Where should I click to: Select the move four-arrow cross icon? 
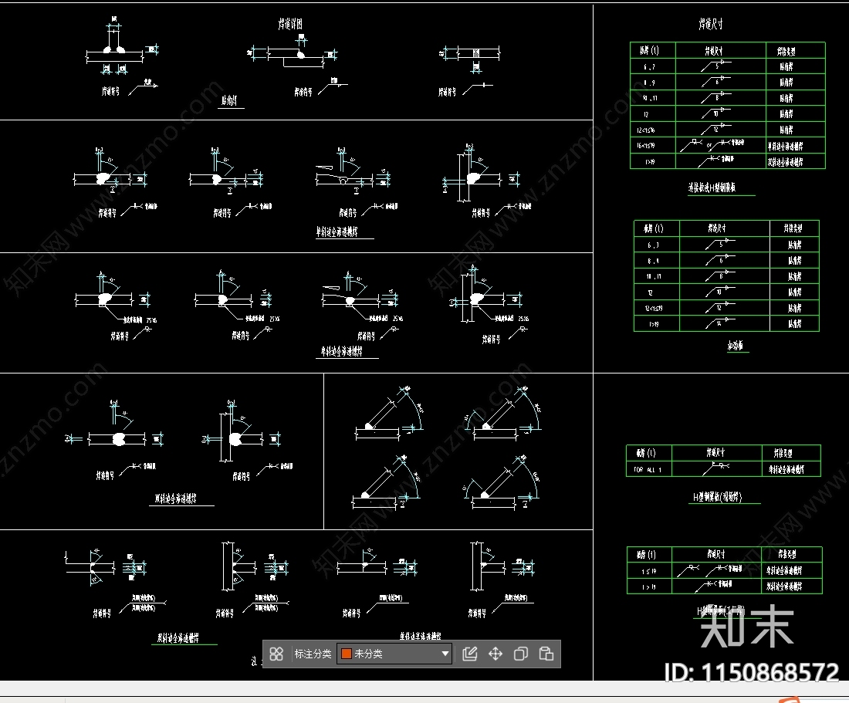496,654
